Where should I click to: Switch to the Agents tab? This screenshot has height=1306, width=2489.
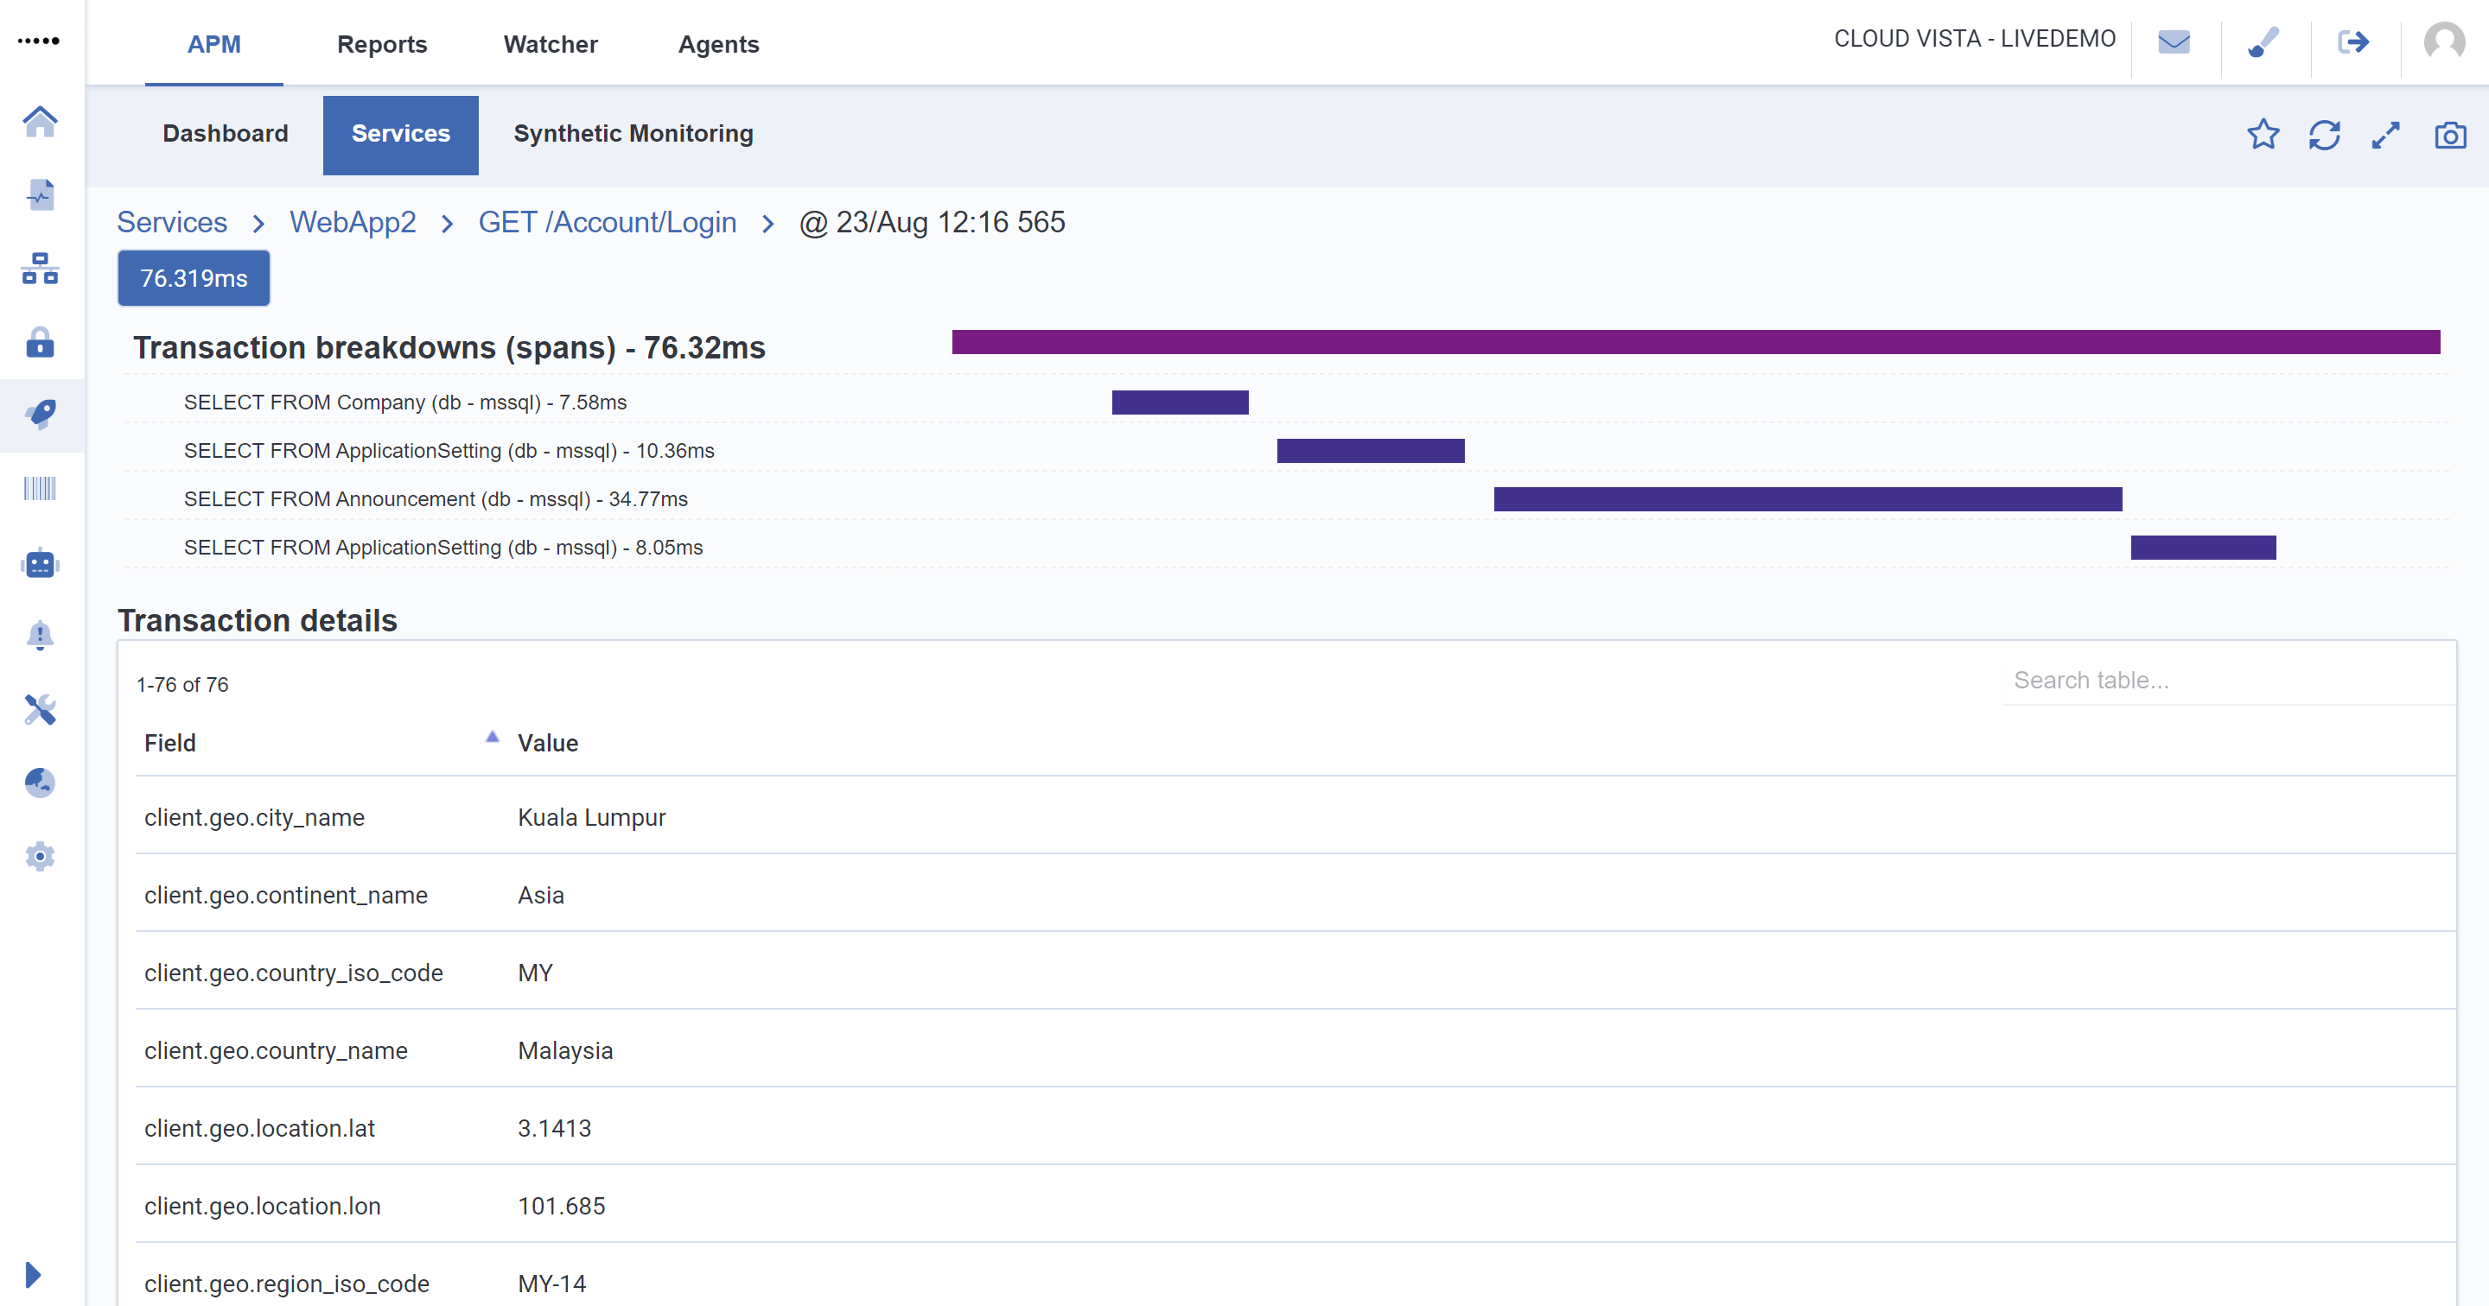point(719,43)
